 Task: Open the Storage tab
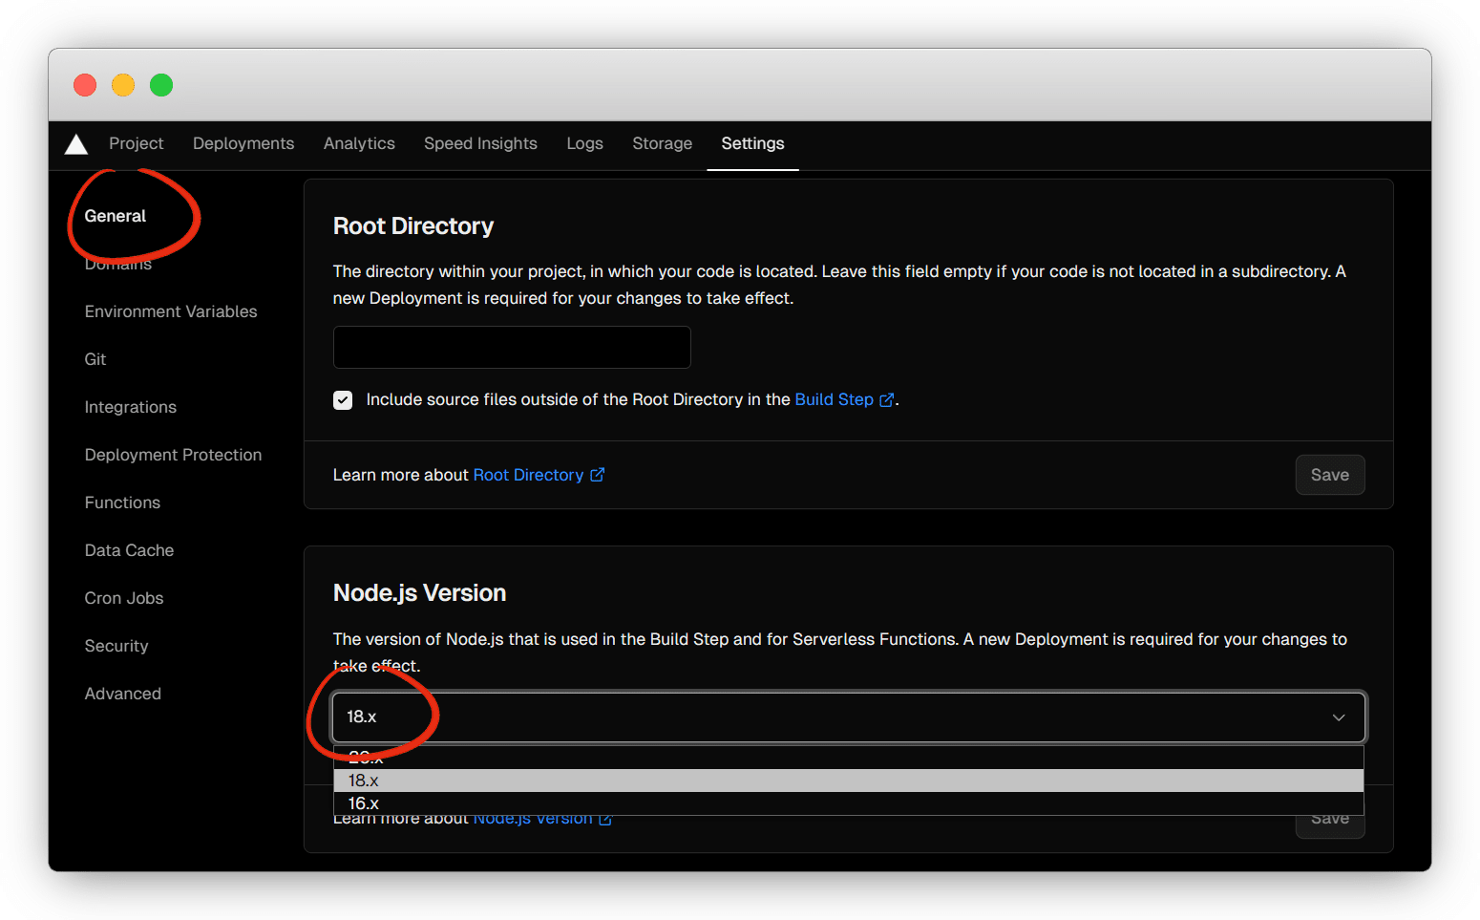662,143
